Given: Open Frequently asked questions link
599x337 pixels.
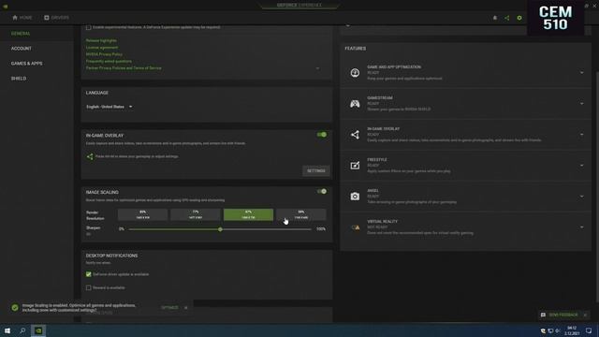Looking at the screenshot, I should tap(109, 61).
